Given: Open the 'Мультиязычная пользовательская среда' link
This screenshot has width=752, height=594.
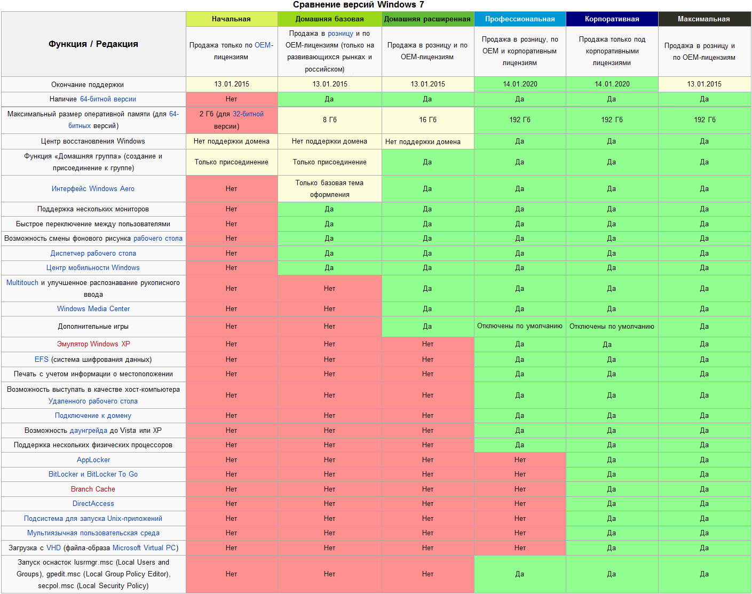Looking at the screenshot, I should [93, 533].
